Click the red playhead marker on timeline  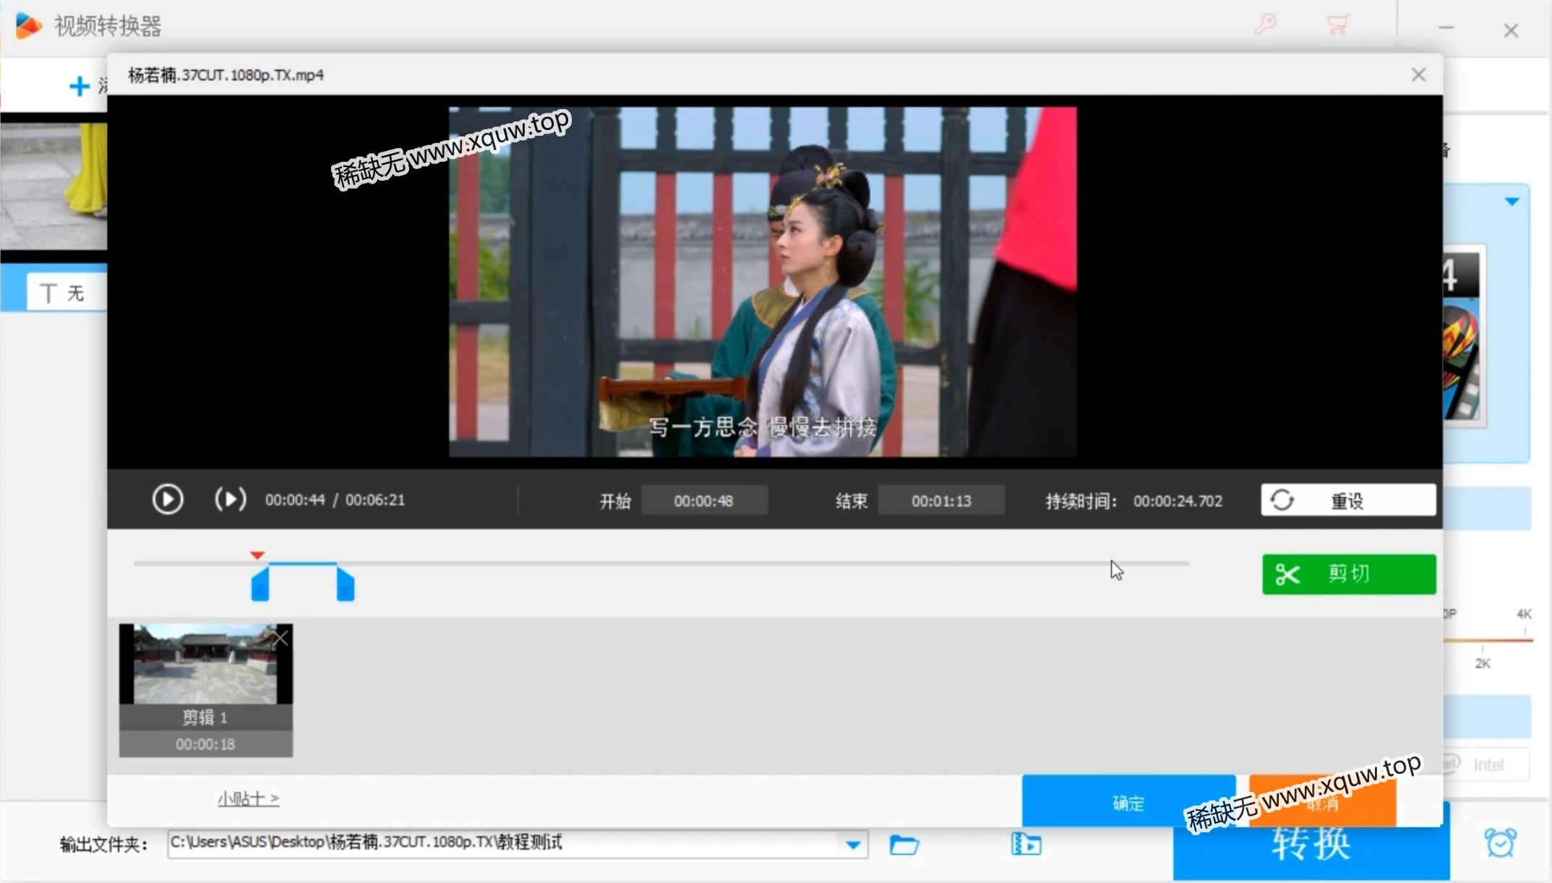[257, 555]
